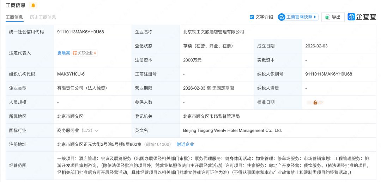The height and width of the screenshot is (182, 381).
Task: Click the credit code 91110113MAK6YH0U68 in first row
Action: click(80, 32)
